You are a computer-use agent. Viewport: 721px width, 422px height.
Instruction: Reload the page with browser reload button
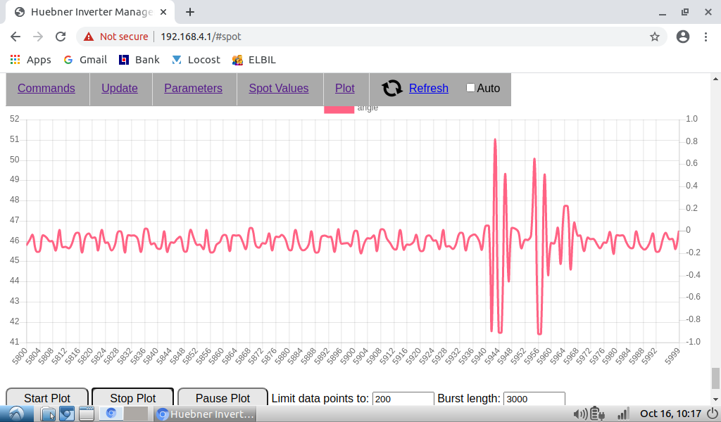61,37
